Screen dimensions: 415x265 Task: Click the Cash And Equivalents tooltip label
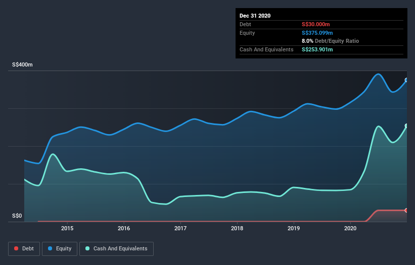click(x=266, y=49)
